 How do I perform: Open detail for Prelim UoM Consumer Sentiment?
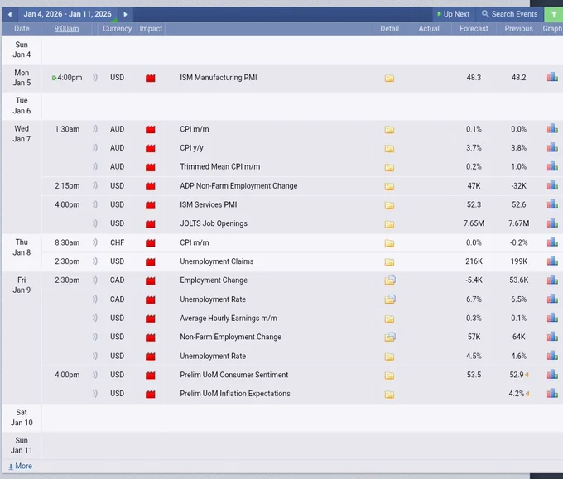tap(389, 376)
